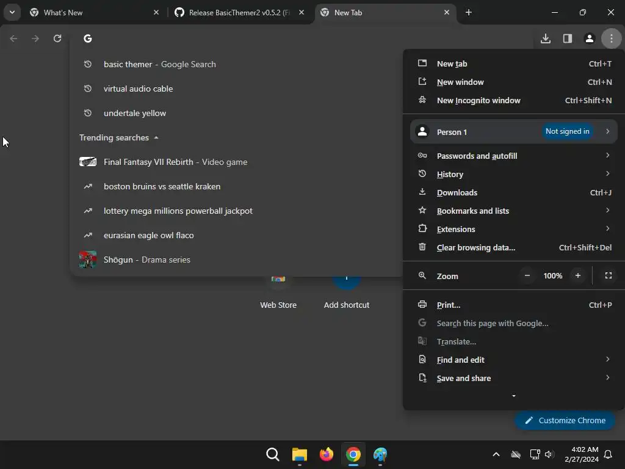This screenshot has height=469, width=625.
Task: Open a New Incognito window
Action: click(514, 101)
